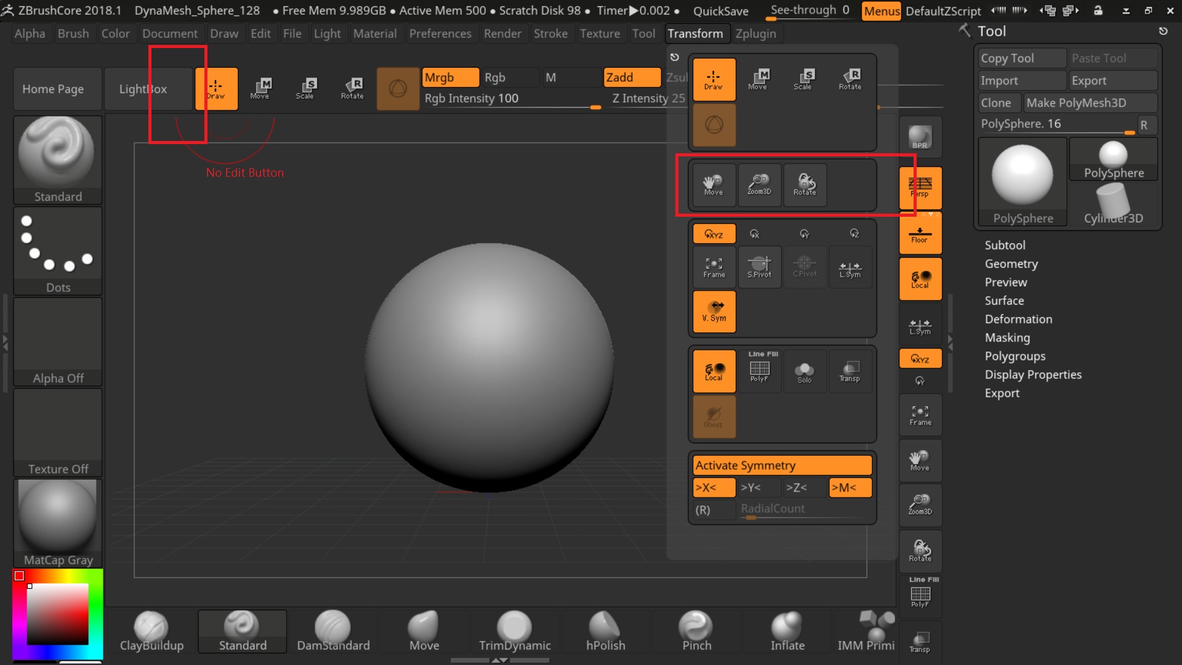
Task: Expand the Preview sub-palette
Action: (x=1006, y=282)
